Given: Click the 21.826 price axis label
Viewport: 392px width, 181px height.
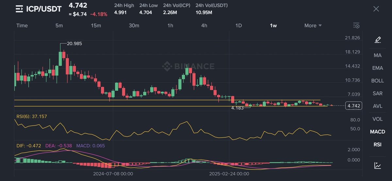Looking at the screenshot, I should pos(352,38).
